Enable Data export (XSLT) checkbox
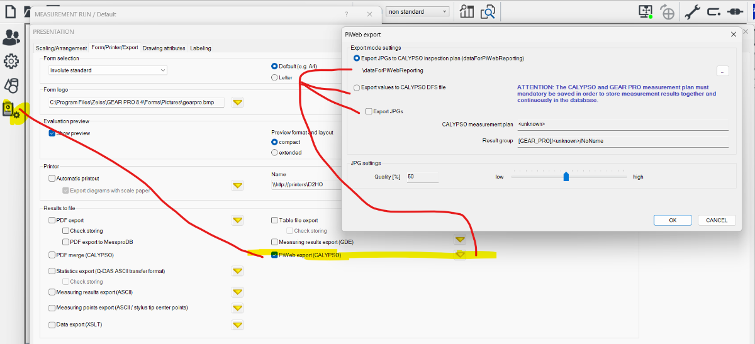755x344 pixels. point(52,325)
